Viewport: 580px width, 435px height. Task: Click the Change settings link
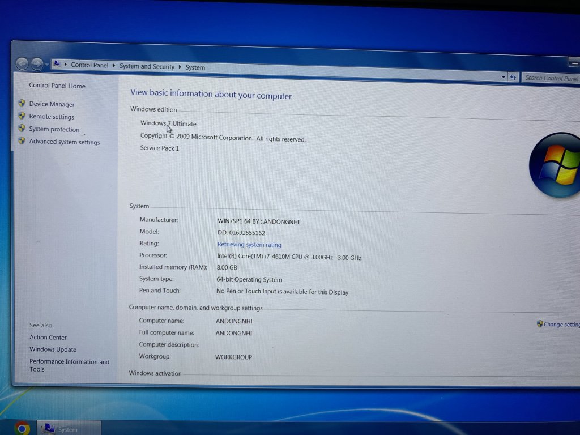561,325
